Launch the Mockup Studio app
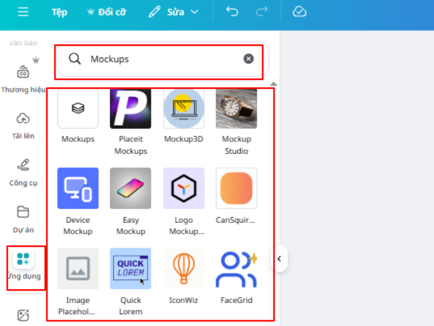Image resolution: width=434 pixels, height=326 pixels. pyautogui.click(x=236, y=109)
